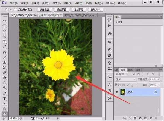Toggle lock transparent pixels in layers panel
Image resolution: width=164 pixels, height=121 pixels.
tap(124, 85)
